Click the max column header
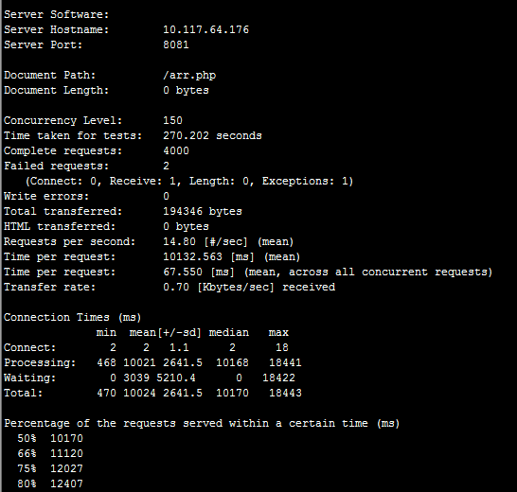This screenshot has width=517, height=492. click(278, 332)
